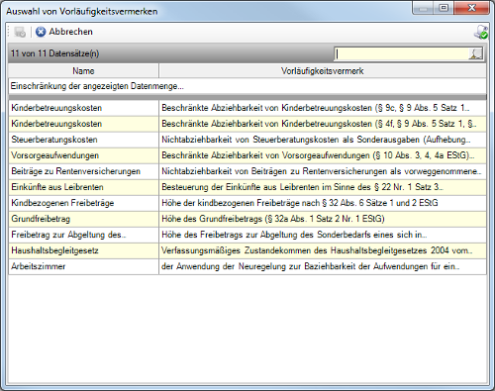This screenshot has height=391, width=495.
Task: Sort by the Vorläufigkeitsvermerk column header
Action: coord(323,71)
